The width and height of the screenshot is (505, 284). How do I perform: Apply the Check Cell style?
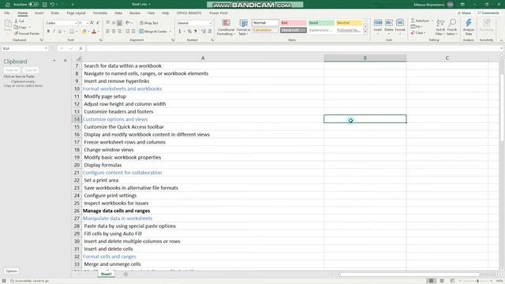point(293,30)
